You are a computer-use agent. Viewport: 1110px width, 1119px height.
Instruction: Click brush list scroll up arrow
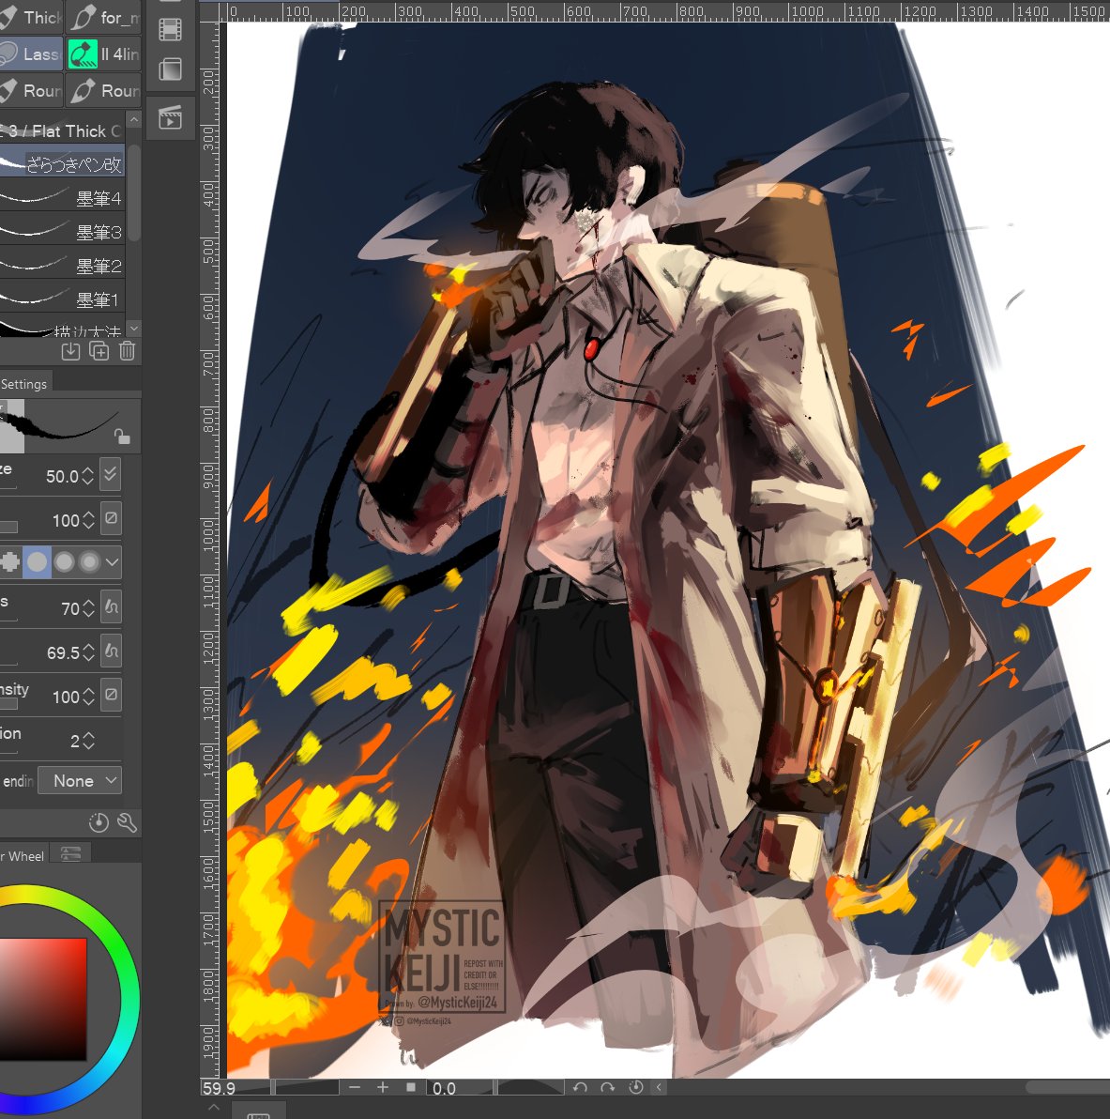tap(133, 119)
